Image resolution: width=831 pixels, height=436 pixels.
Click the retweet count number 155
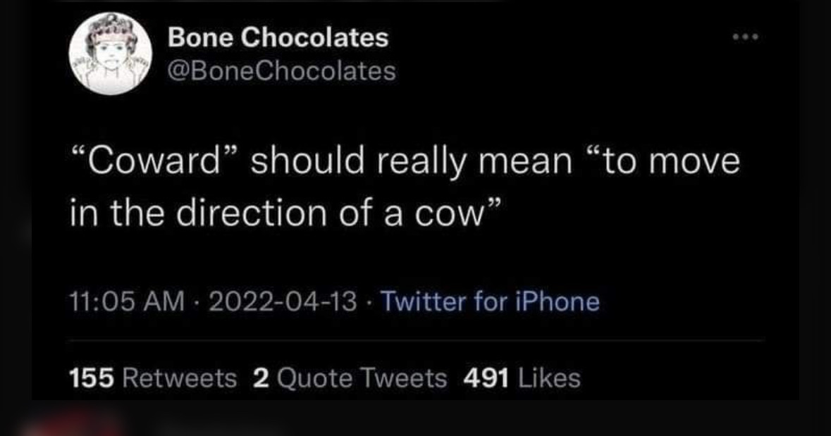tap(92, 378)
